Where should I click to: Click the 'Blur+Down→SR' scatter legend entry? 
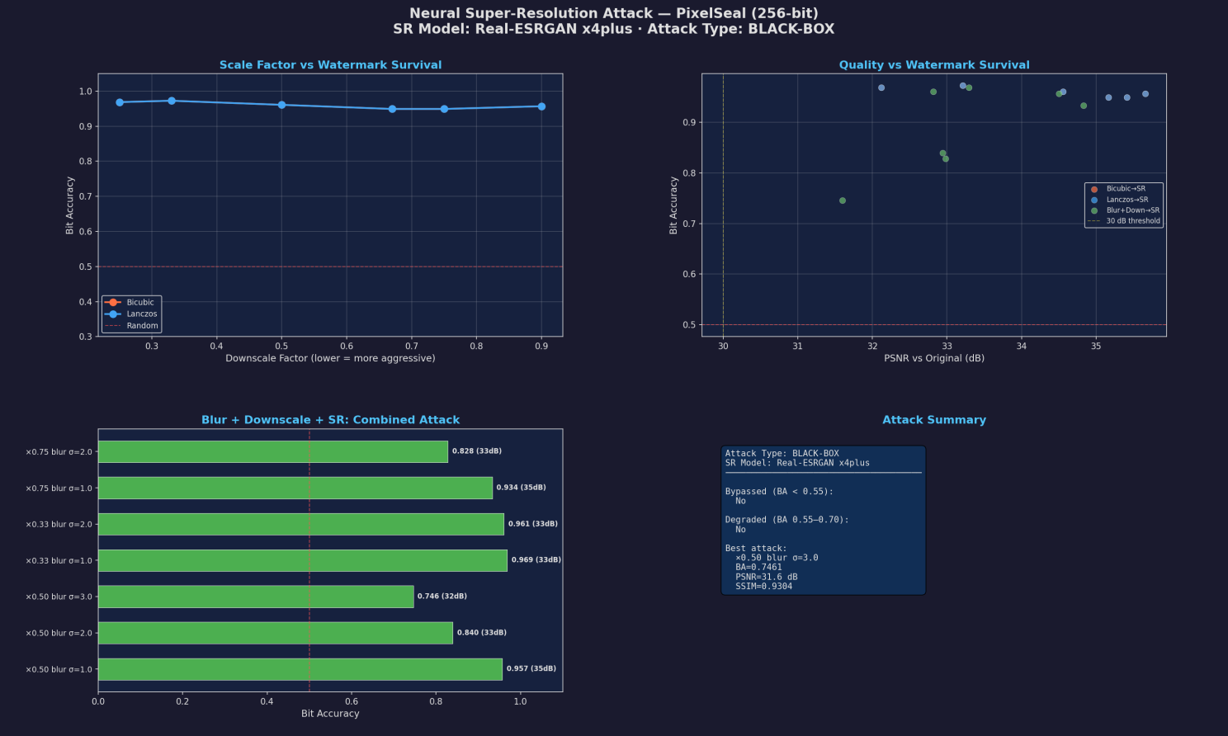1125,210
